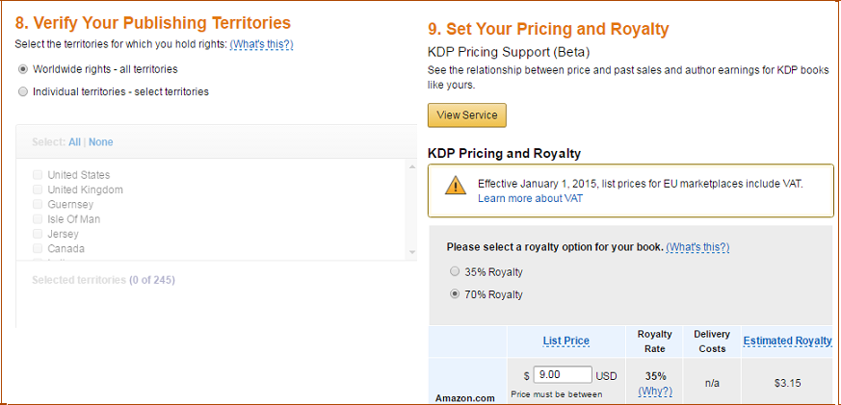Check the Guernsey territory box
This screenshot has width=841, height=405.
tap(38, 204)
